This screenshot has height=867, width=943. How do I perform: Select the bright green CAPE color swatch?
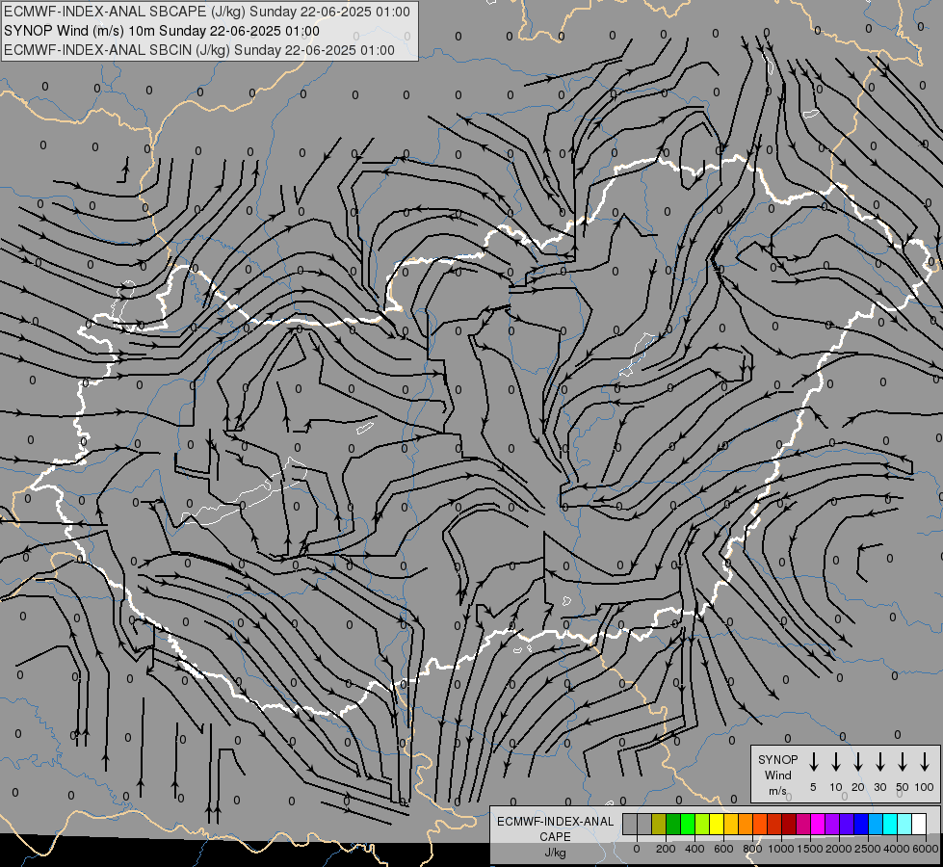(688, 824)
